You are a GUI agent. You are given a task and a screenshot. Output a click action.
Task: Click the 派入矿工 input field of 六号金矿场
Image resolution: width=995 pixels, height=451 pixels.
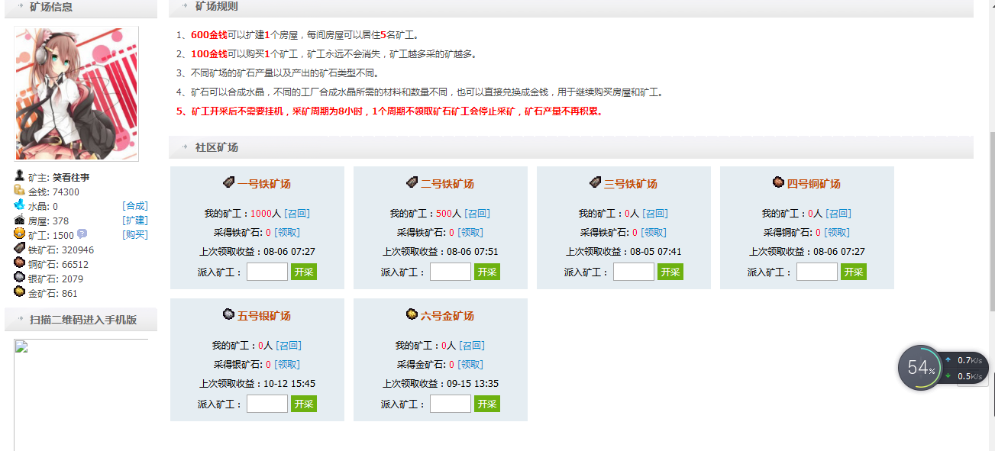point(450,403)
